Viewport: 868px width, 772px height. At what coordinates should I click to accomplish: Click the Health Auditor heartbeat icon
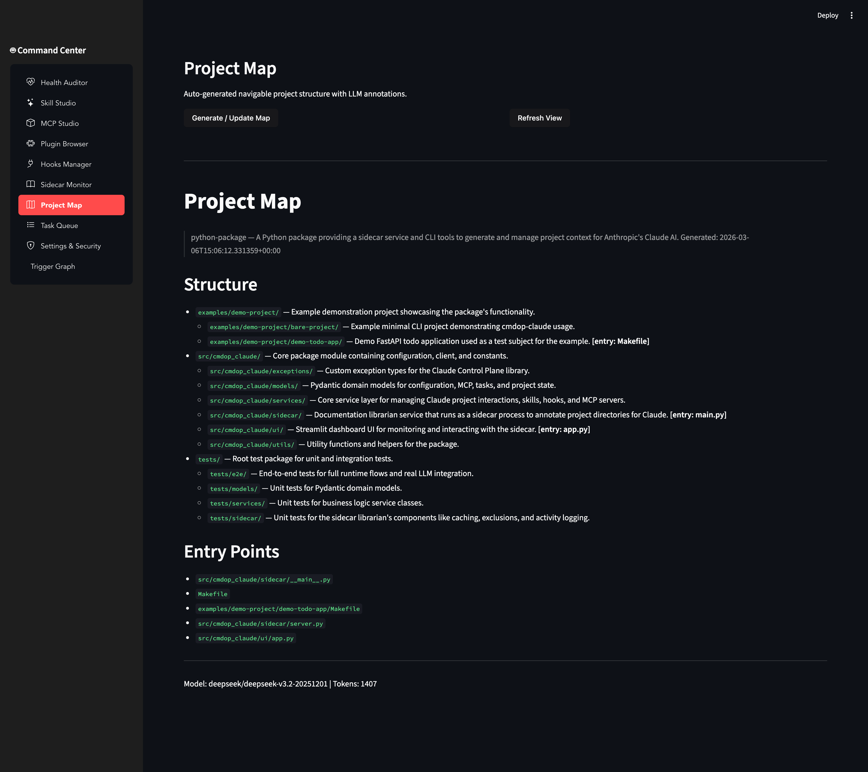click(x=31, y=82)
